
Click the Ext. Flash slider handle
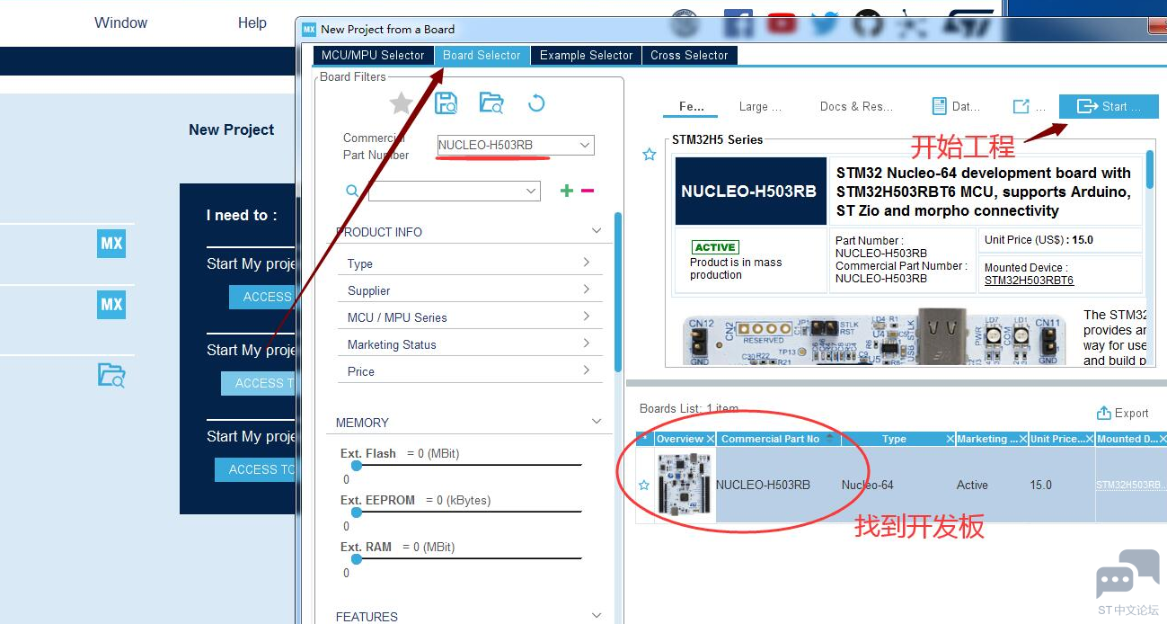pyautogui.click(x=357, y=465)
